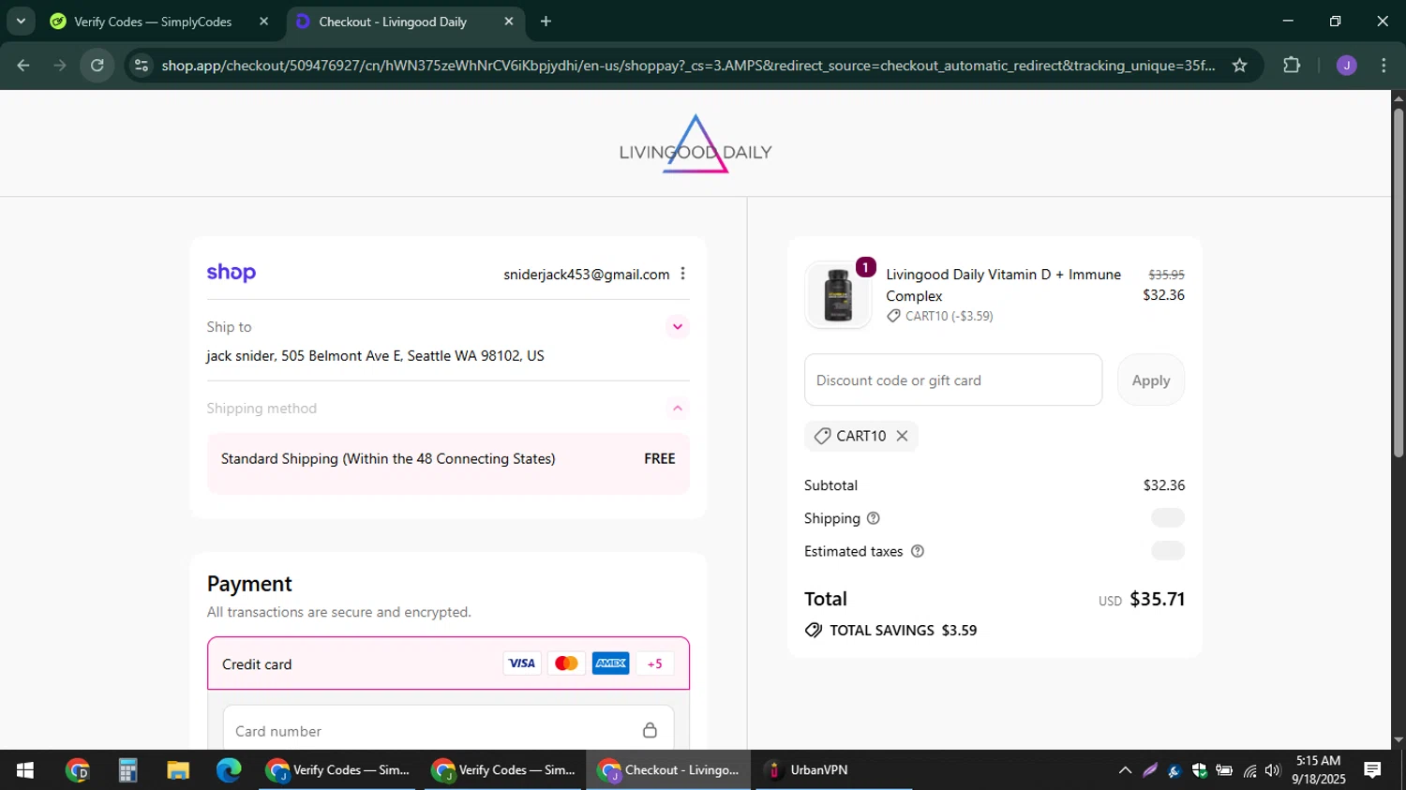Collapse the Shipping method section

point(677,409)
